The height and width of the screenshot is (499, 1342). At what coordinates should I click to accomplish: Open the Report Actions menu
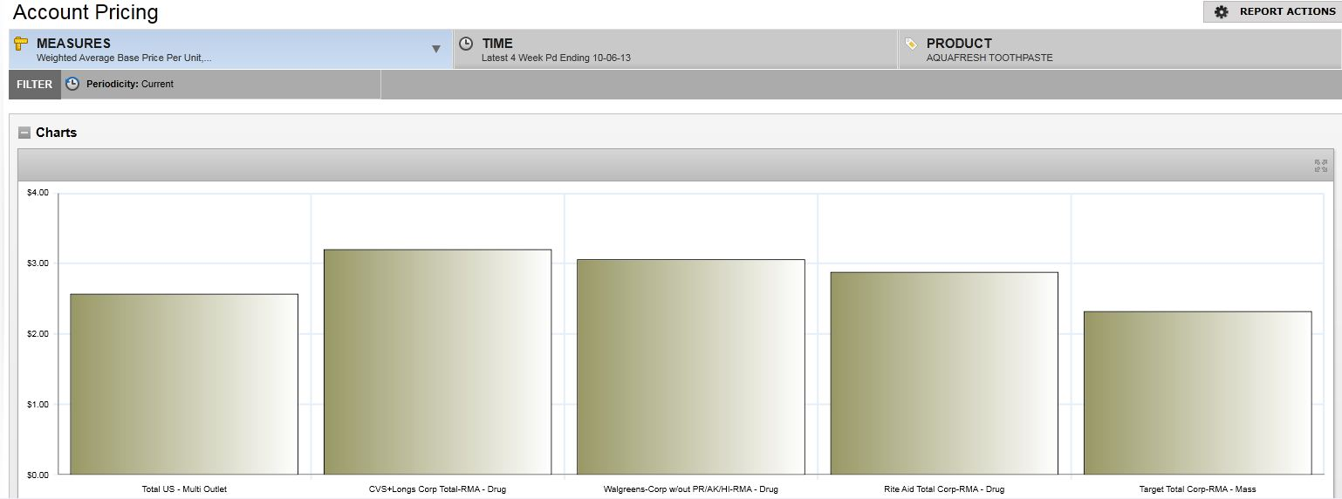pyautogui.click(x=1274, y=12)
